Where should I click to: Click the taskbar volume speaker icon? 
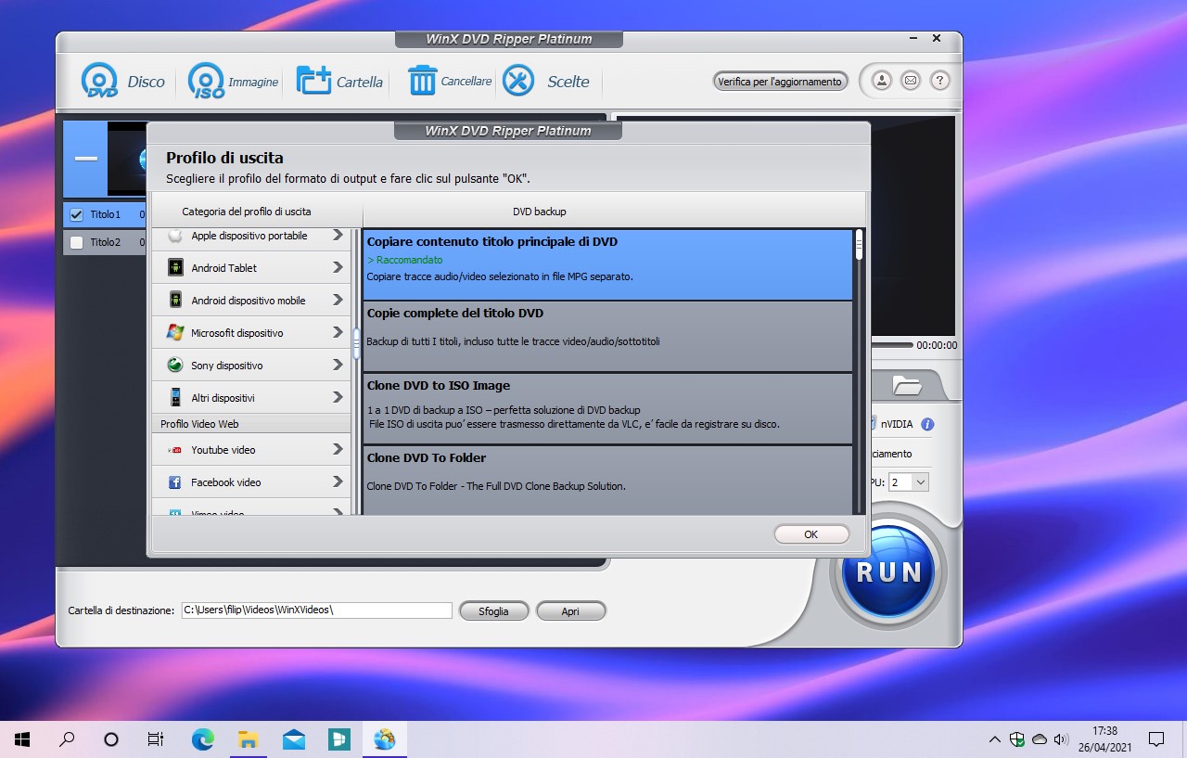[1062, 739]
